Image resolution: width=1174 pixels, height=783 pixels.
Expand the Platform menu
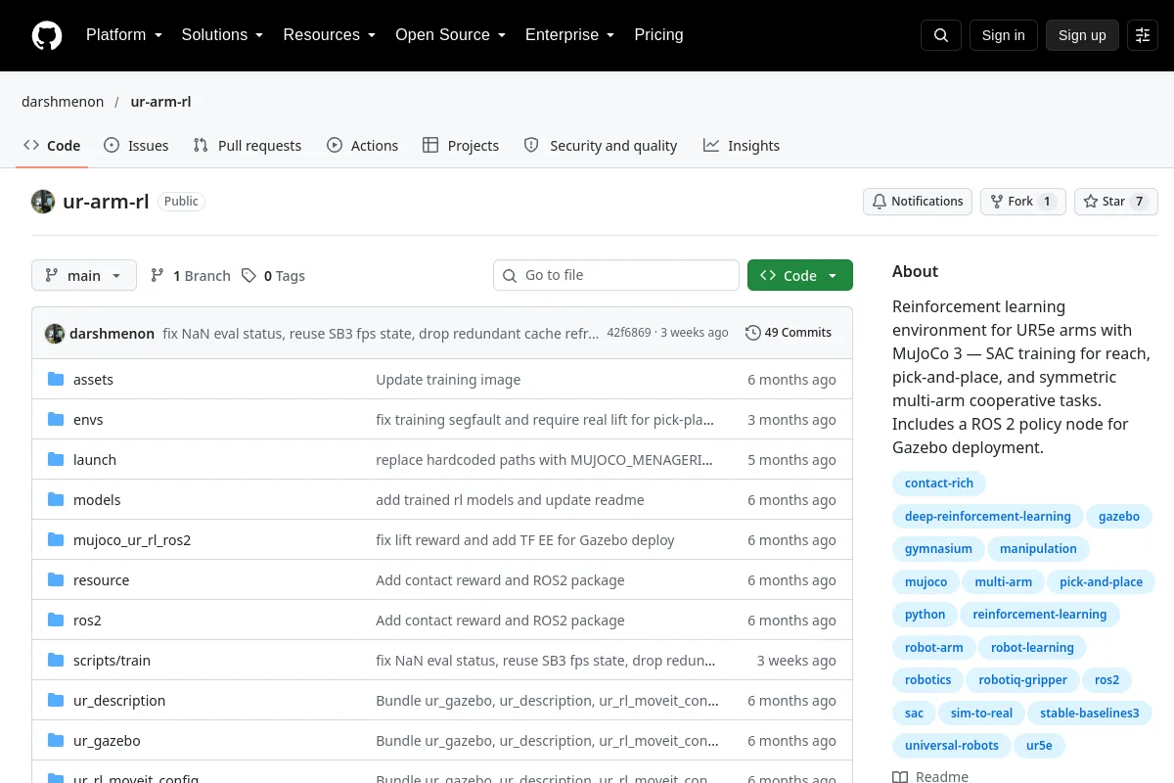(124, 35)
